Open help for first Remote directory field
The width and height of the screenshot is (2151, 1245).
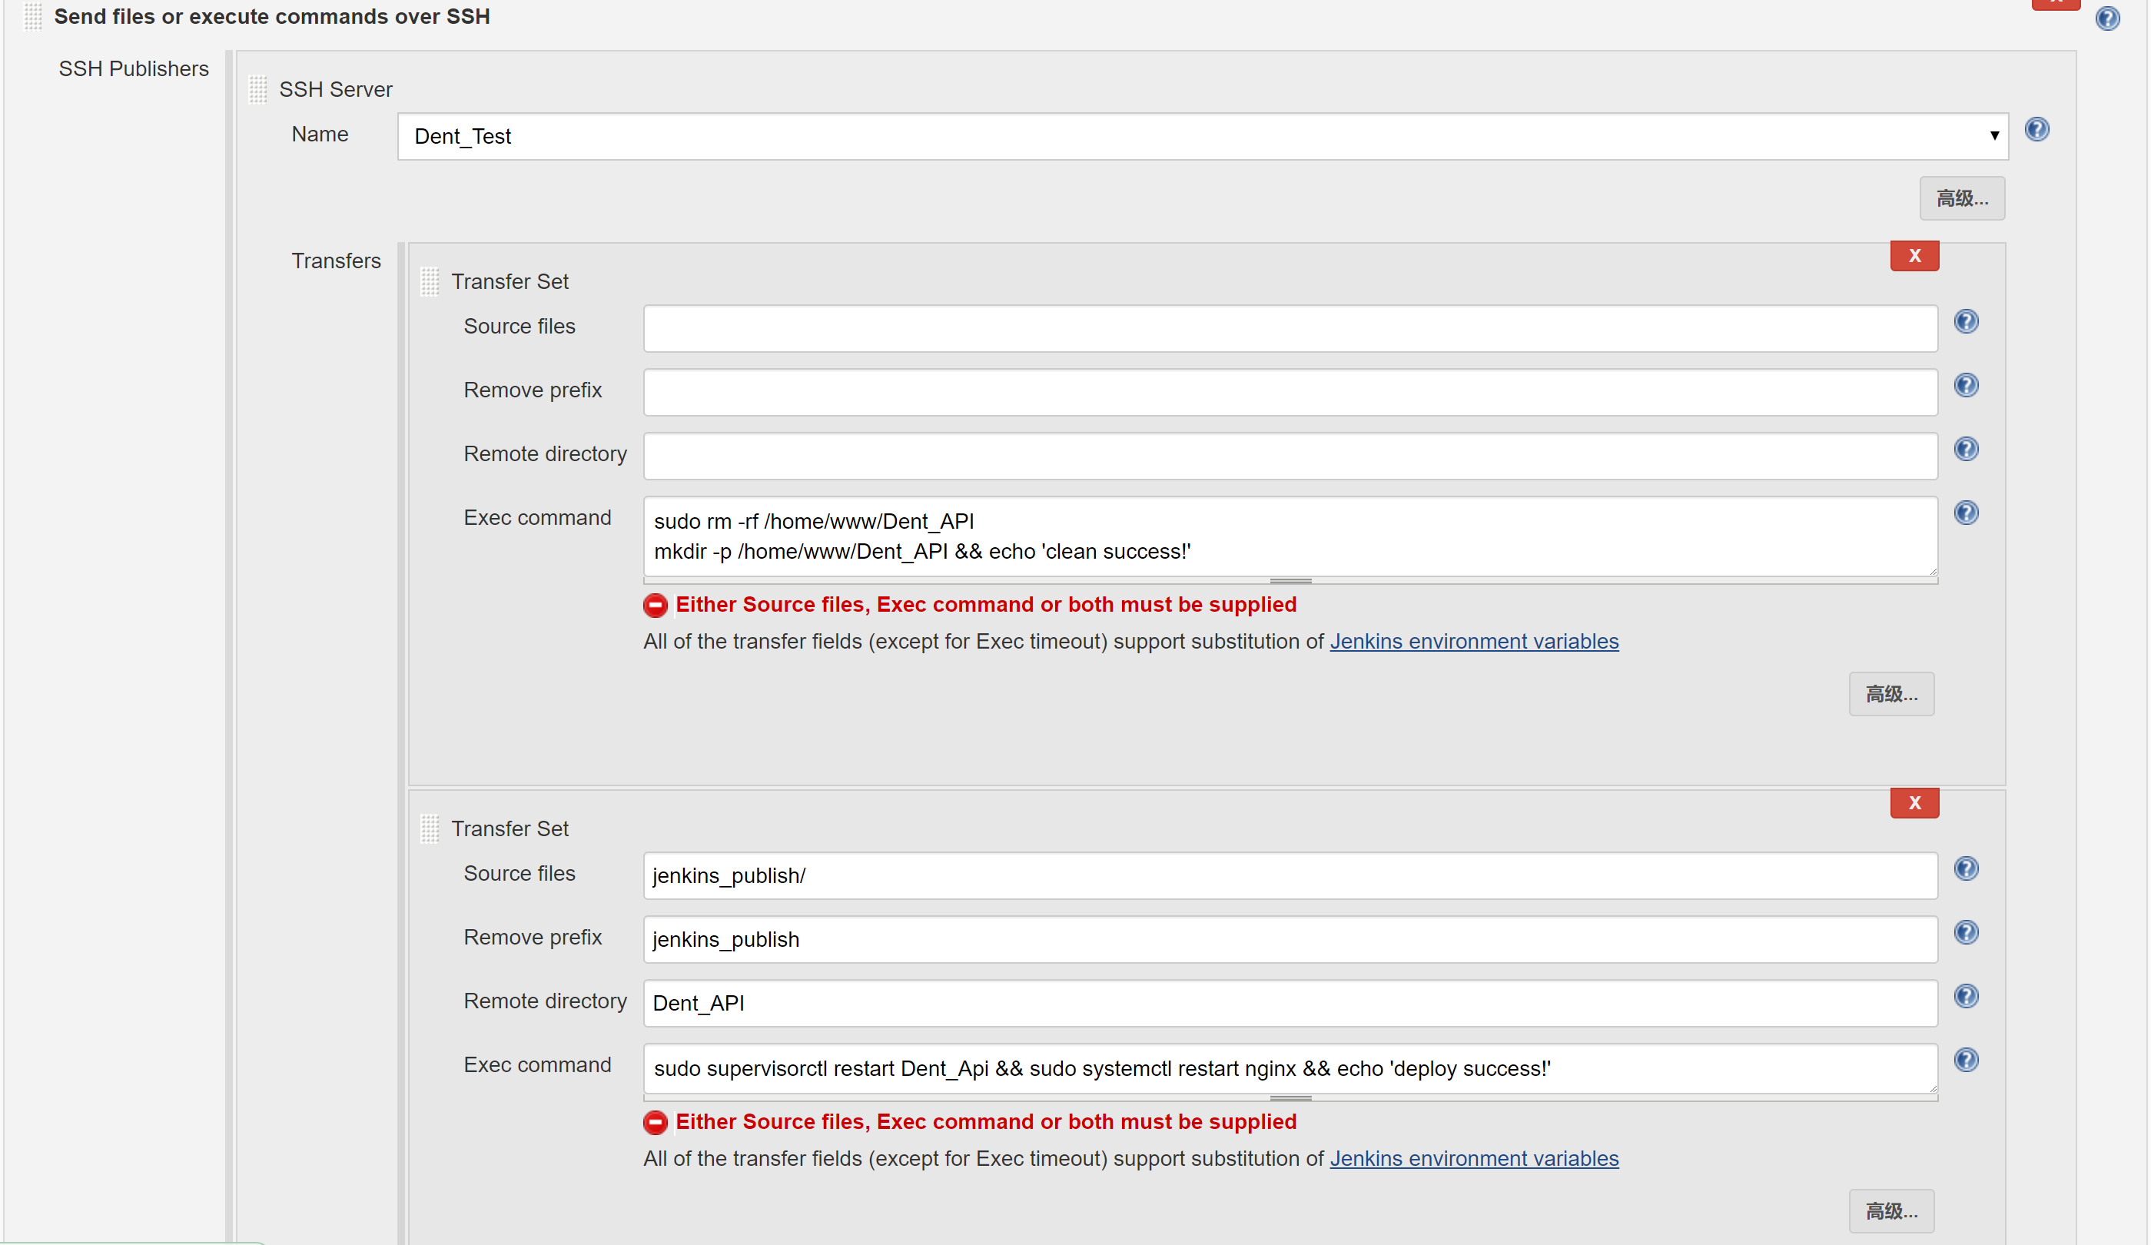tap(1966, 450)
